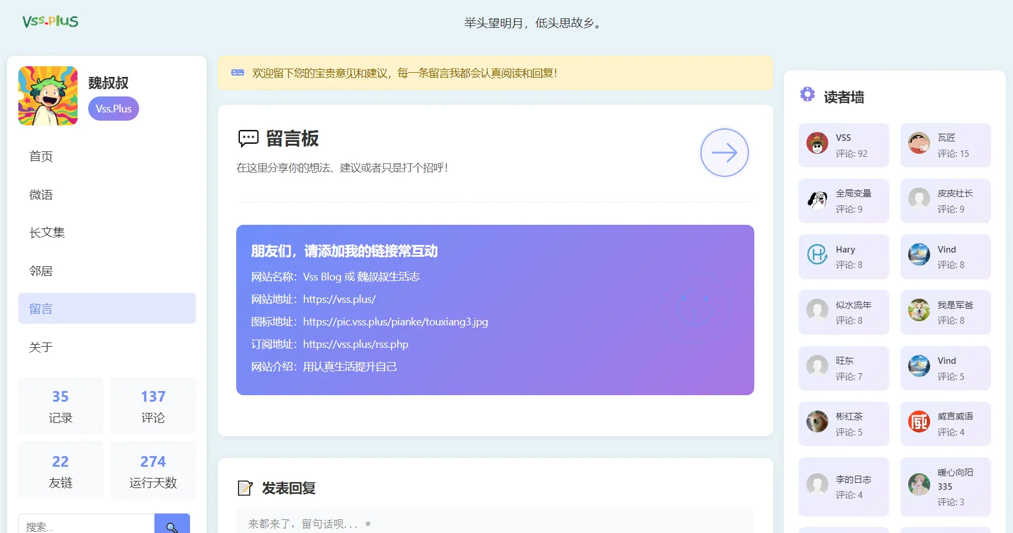The width and height of the screenshot is (1013, 533).
Task: Go to the 微语 page
Action: [x=41, y=195]
